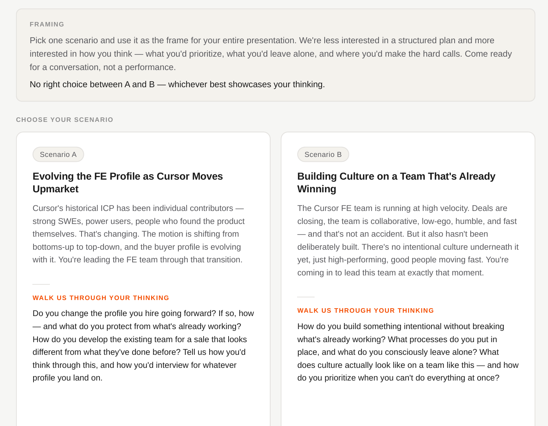This screenshot has height=426, width=548.
Task: Click the Scenario B description paragraph
Action: click(x=408, y=240)
